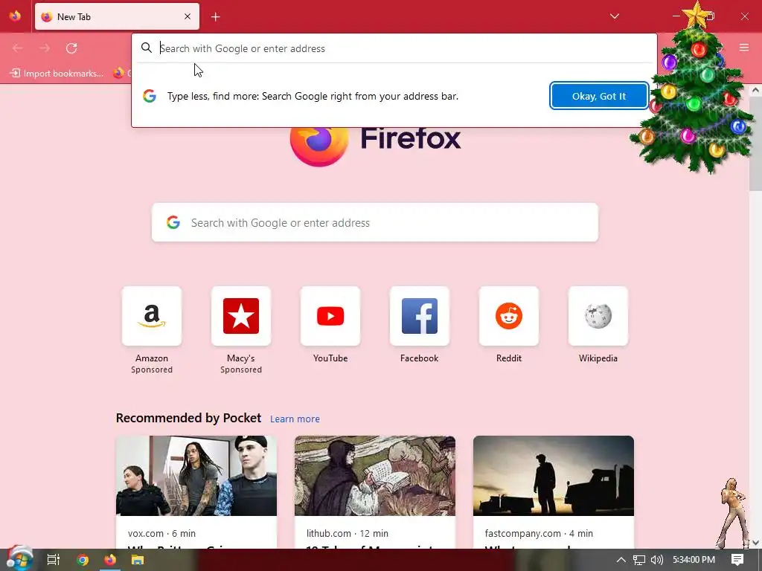Open the notification center icon
Viewport: 762px width, 571px height.
click(x=737, y=559)
